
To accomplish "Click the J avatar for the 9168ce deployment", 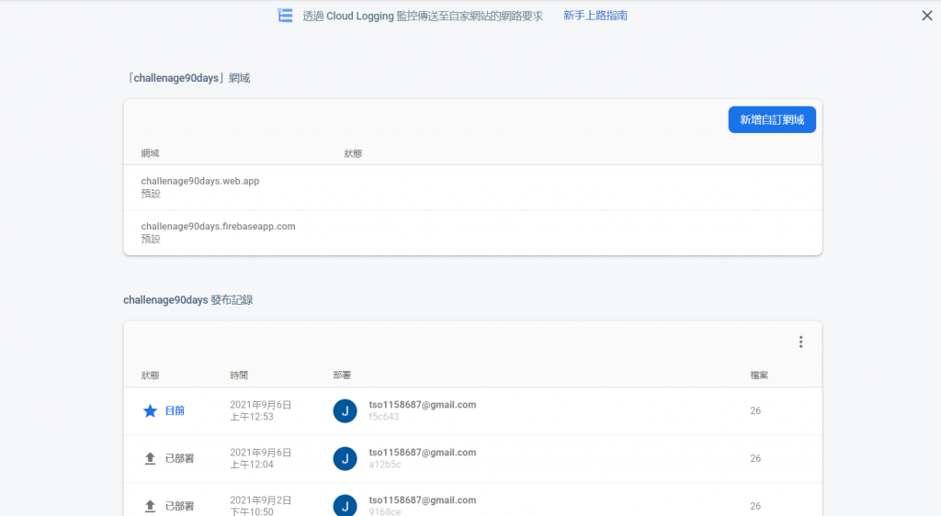I will tap(346, 506).
